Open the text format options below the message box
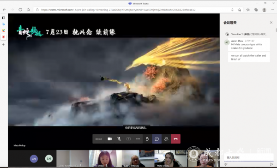Screen dimensions: 277x168 [x=226, y=164]
